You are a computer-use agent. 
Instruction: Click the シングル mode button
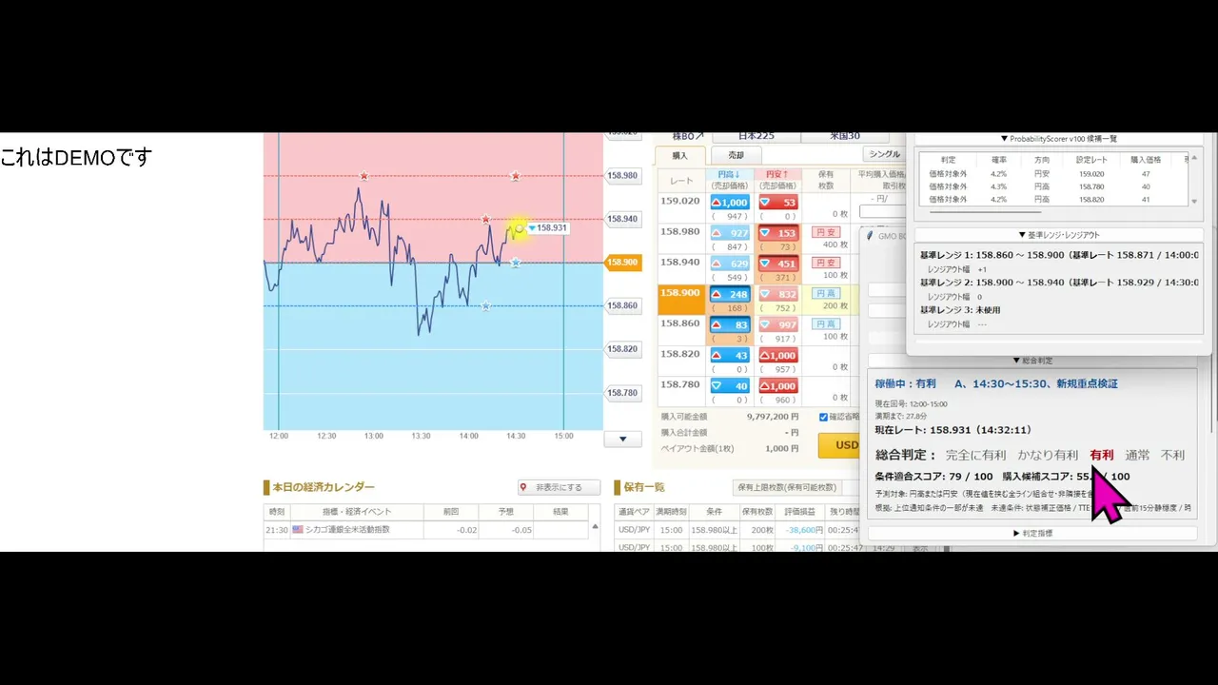[x=884, y=154]
